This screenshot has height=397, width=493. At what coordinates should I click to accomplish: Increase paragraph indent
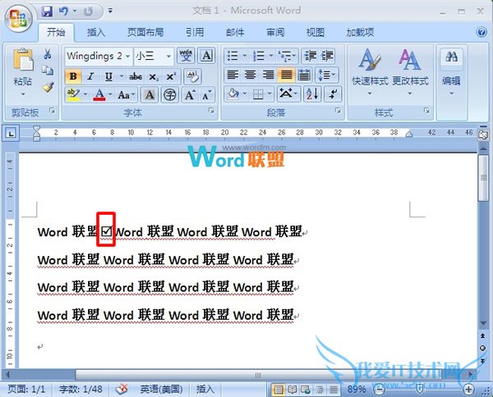(327, 56)
